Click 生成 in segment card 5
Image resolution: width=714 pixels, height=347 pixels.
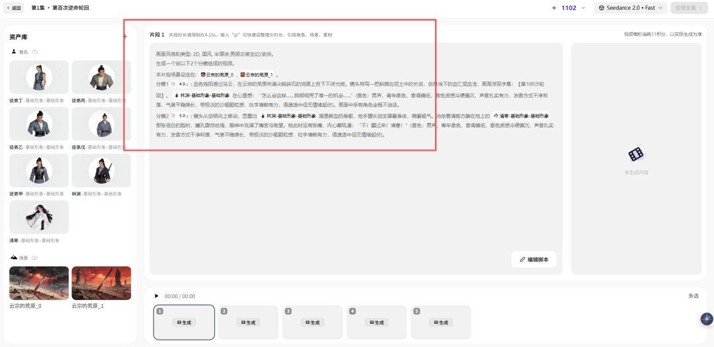441,323
